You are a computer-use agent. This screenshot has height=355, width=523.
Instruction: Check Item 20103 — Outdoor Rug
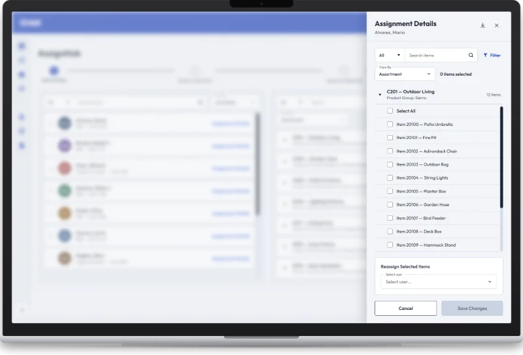(x=390, y=164)
